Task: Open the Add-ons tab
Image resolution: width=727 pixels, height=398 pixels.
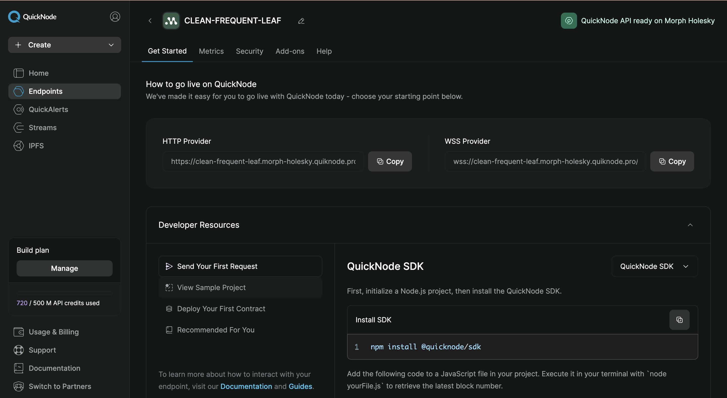Action: pos(290,51)
